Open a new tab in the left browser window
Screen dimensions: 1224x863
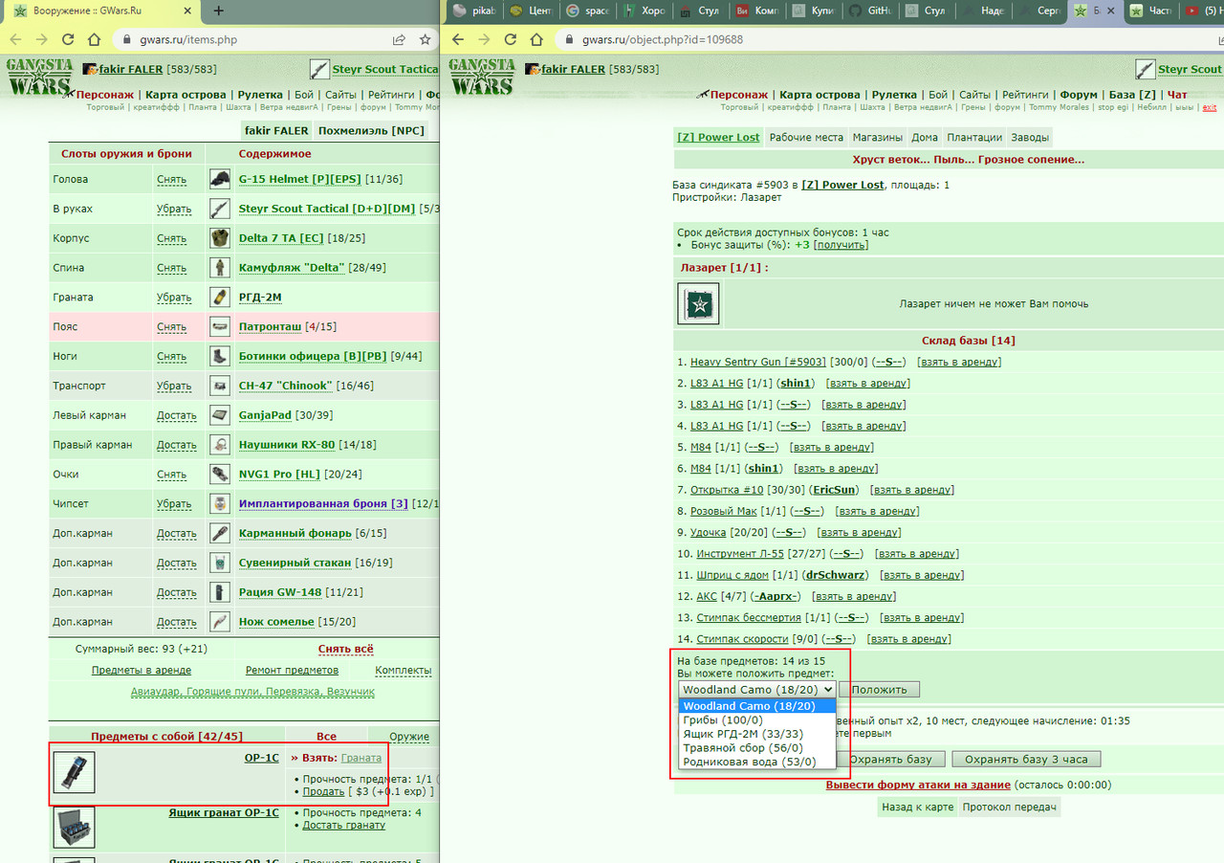[218, 11]
